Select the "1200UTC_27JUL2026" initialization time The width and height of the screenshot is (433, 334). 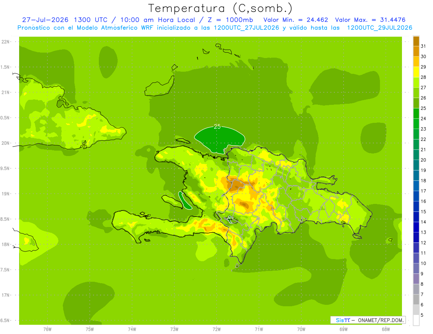246,27
